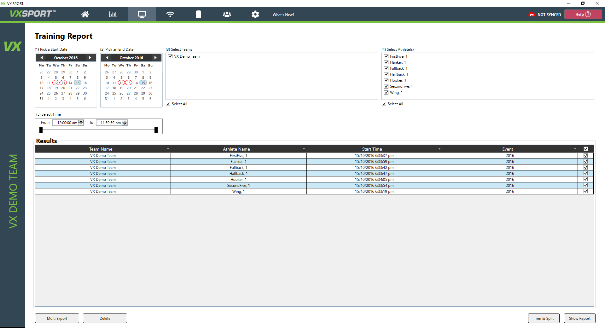The width and height of the screenshot is (605, 328).
Task: Click start time 15/10/2016 6:33:42 pm
Action: click(x=374, y=168)
